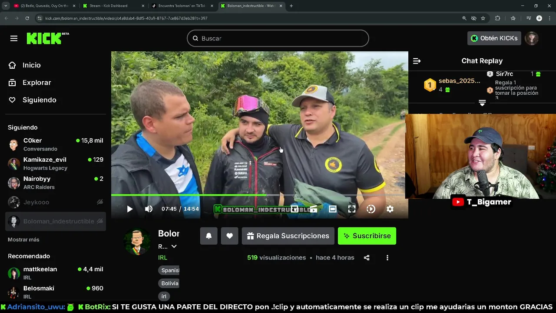Viewport: 556px width, 313px height.
Task: Switch to TikTok boloman tab
Action: coord(182,6)
